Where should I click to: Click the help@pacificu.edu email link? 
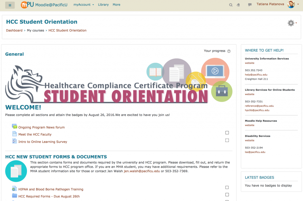(x=256, y=75)
